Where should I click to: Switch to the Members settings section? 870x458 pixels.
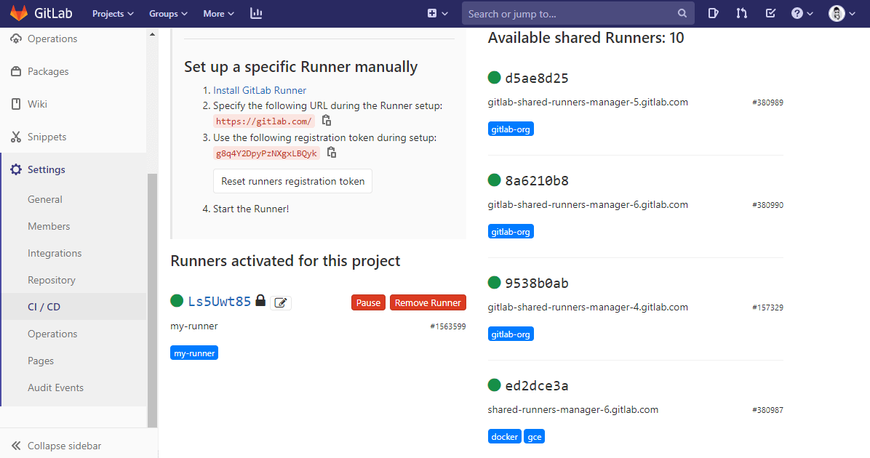49,225
